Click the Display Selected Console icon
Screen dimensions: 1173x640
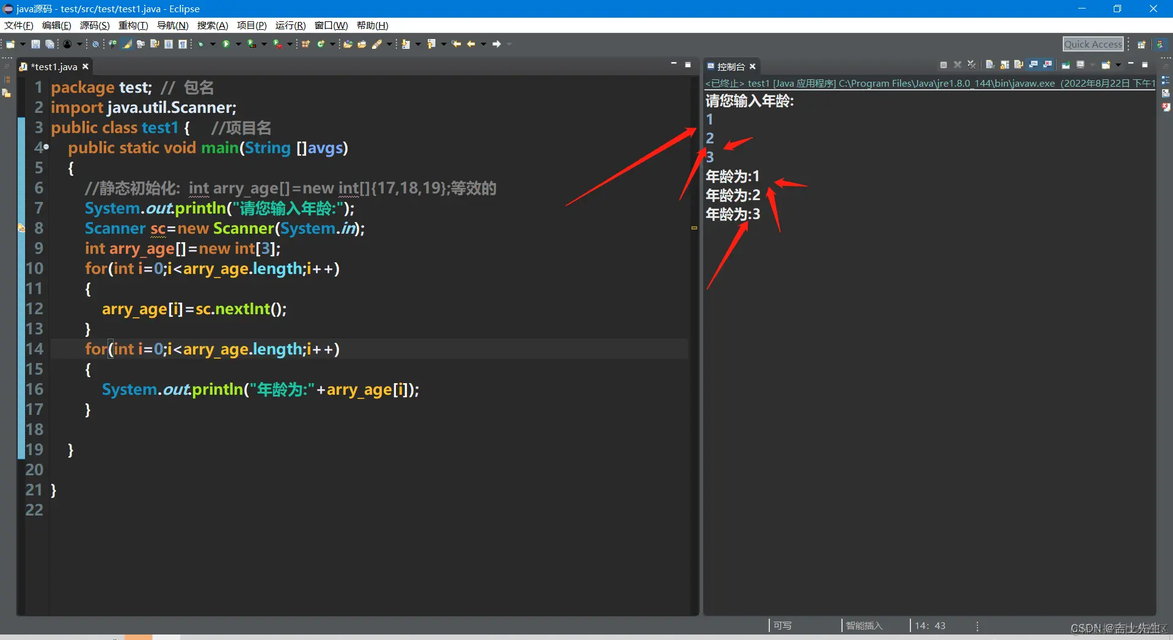tap(1080, 65)
